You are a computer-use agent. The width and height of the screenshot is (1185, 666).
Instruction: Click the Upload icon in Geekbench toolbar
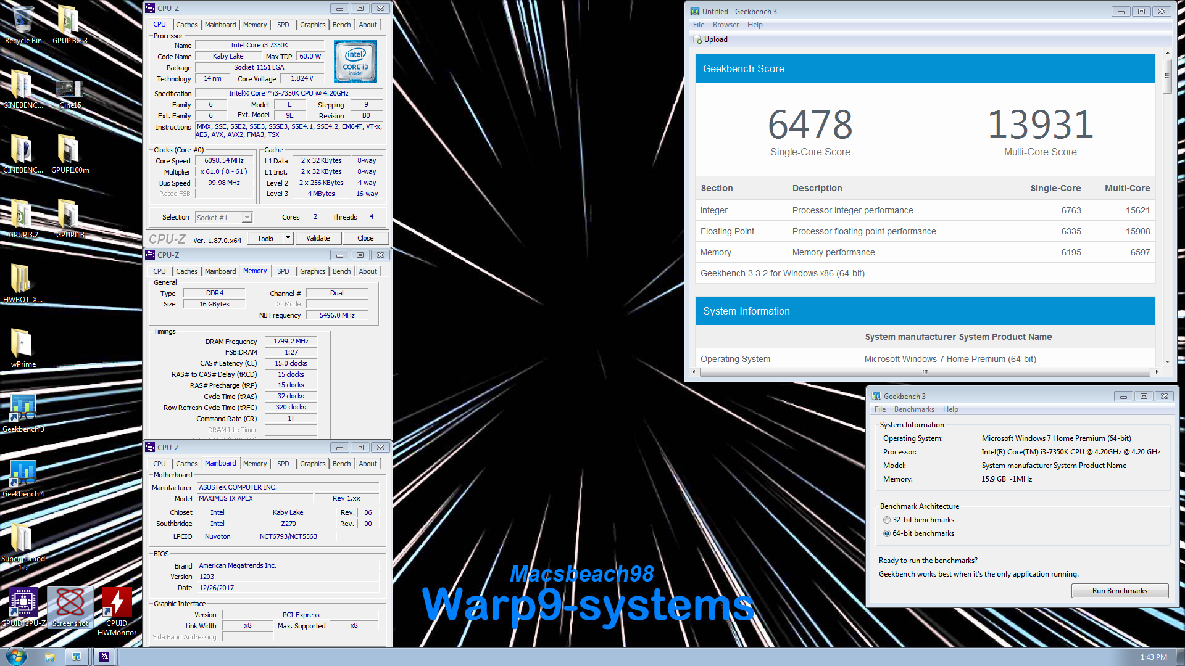pyautogui.click(x=697, y=39)
